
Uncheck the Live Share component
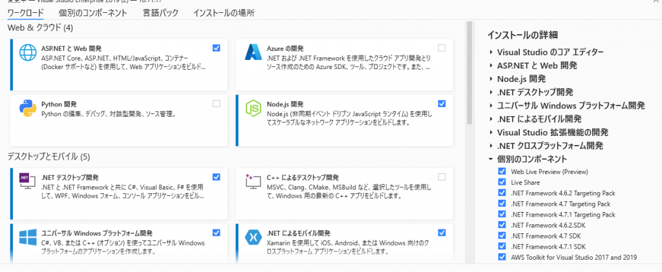coord(502,182)
